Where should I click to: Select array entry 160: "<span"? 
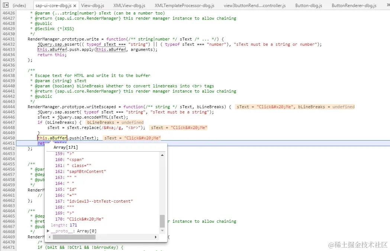pyautogui.click(x=70, y=160)
